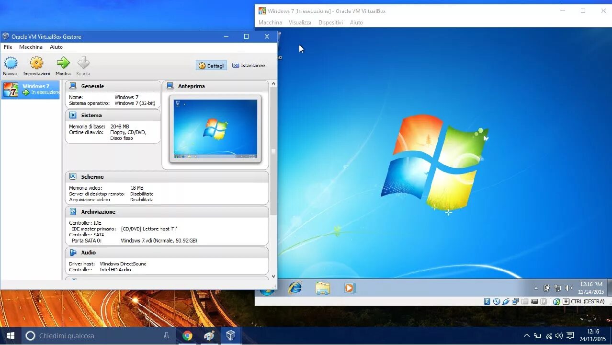Viewport: 612px width, 345px height.
Task: Click the network adapters icon in VM status bar
Action: (515, 301)
